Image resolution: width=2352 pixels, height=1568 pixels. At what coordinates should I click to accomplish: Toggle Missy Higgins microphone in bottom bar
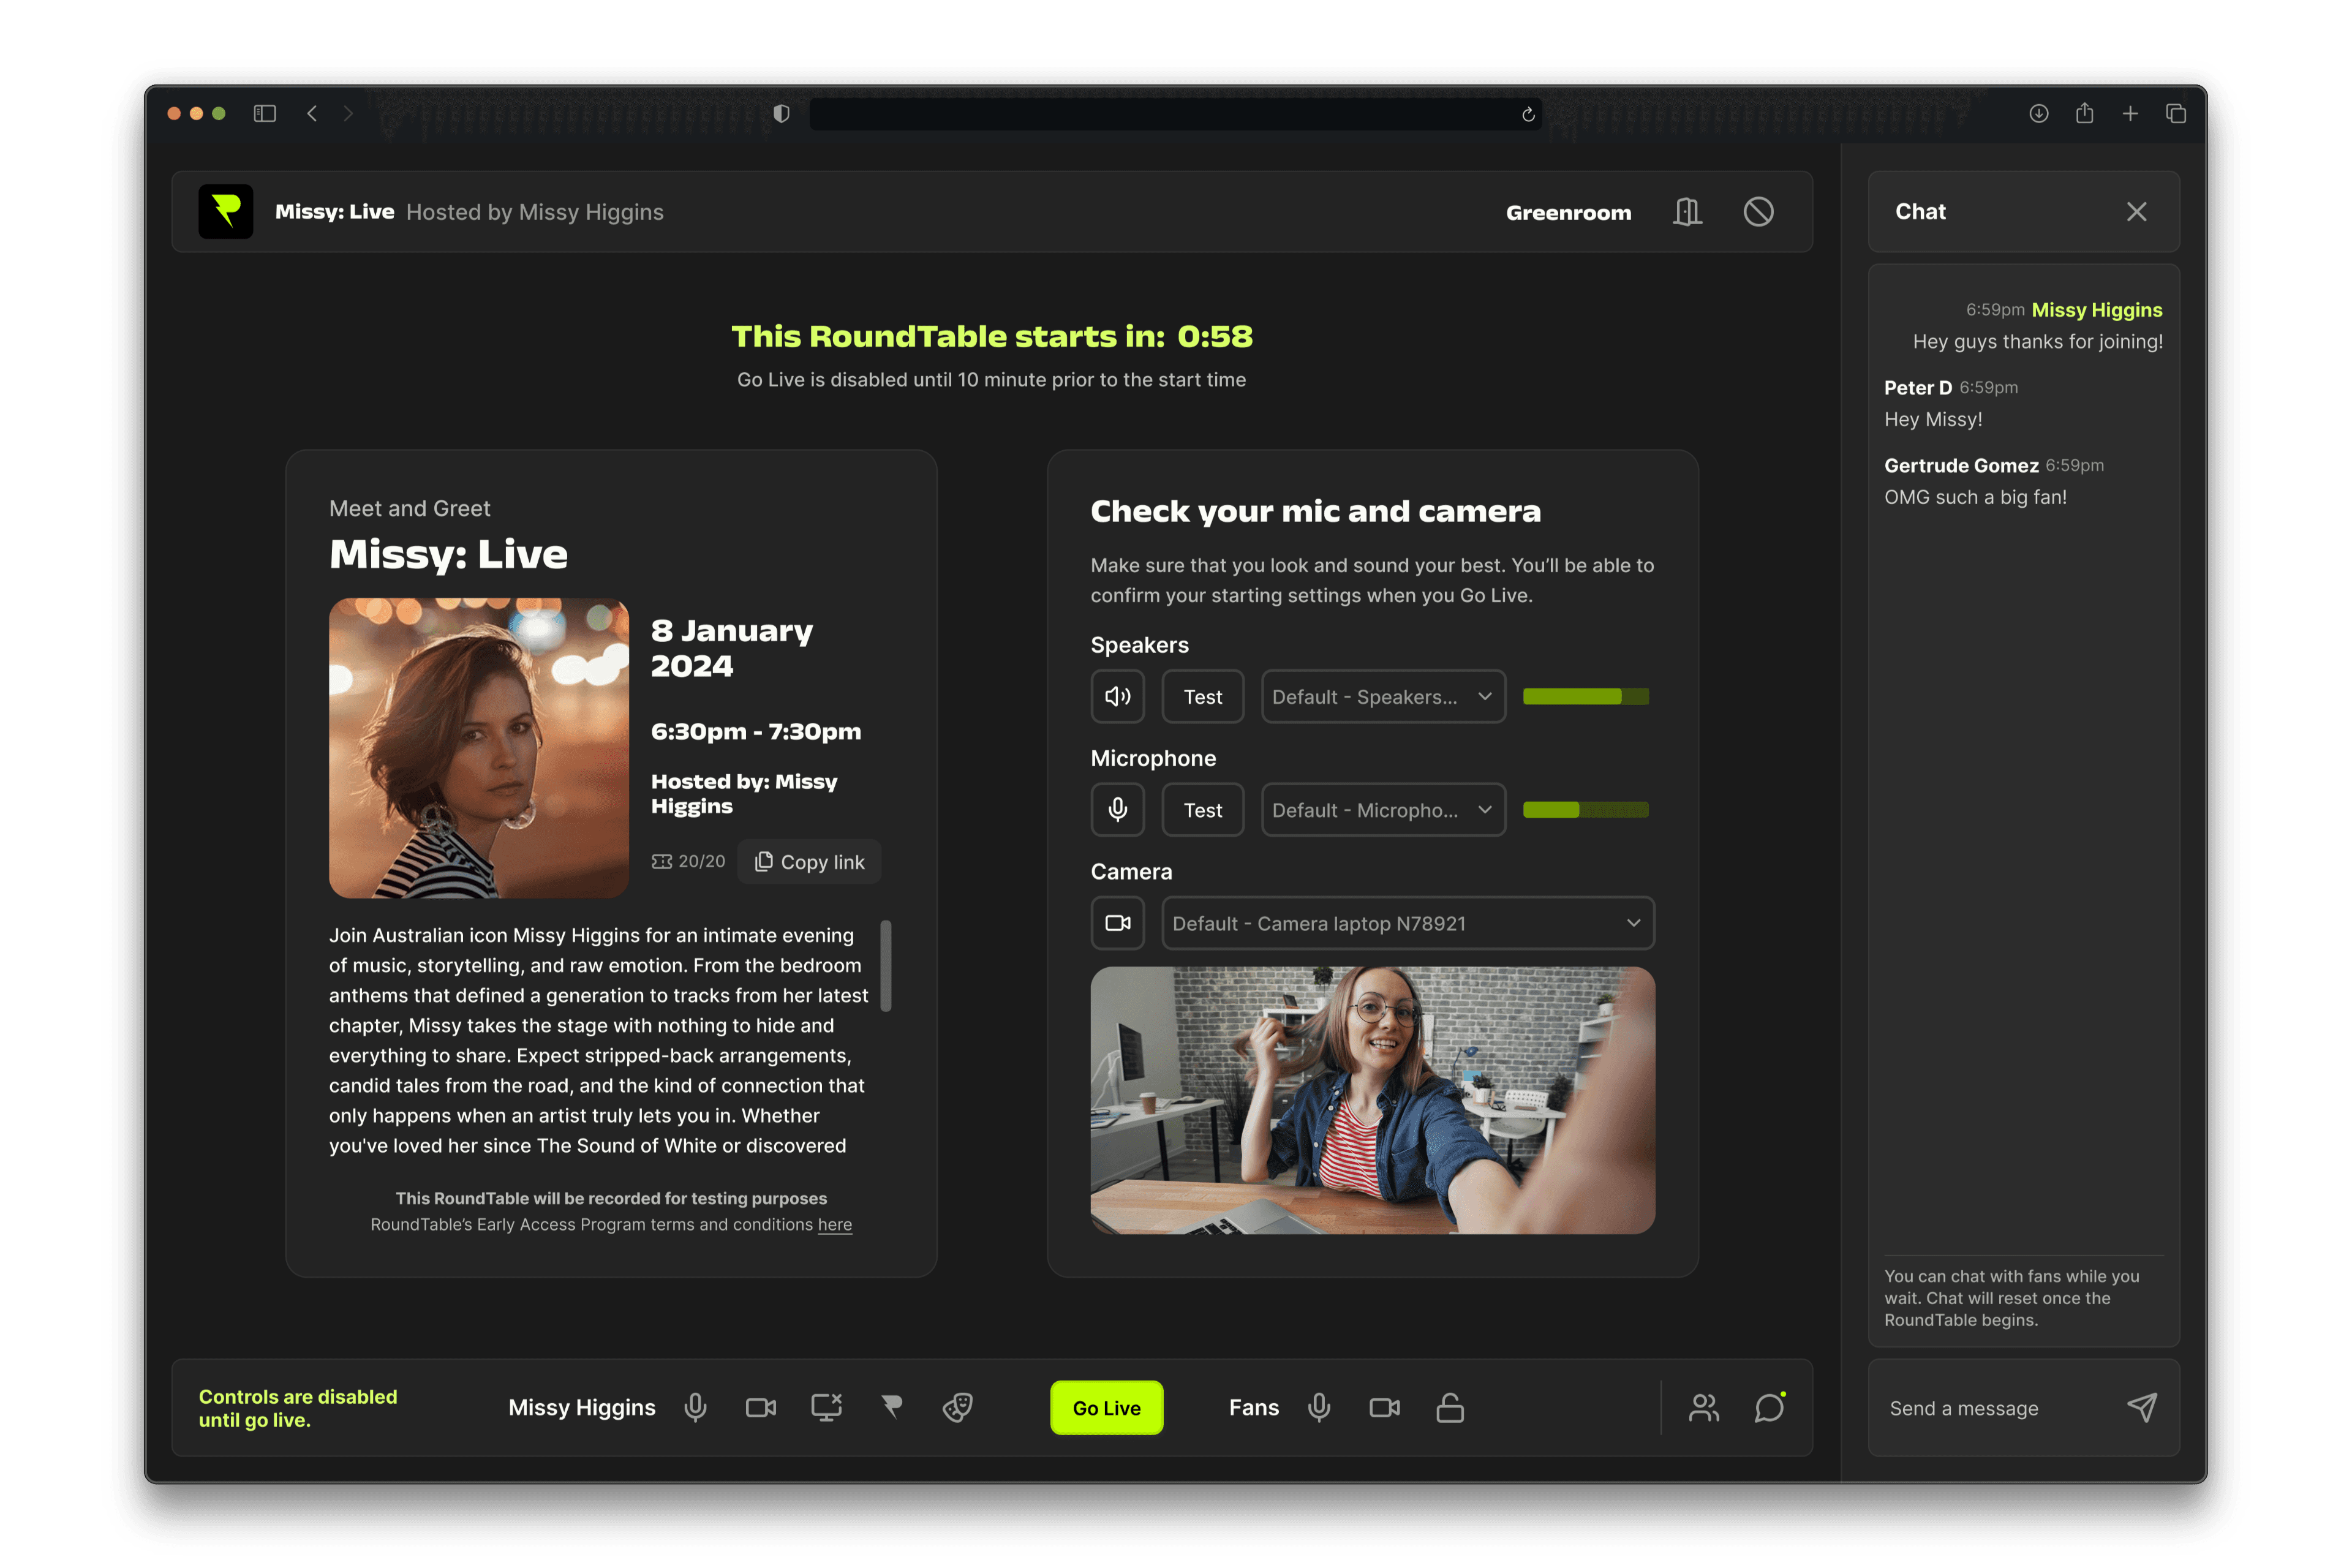[x=695, y=1407]
